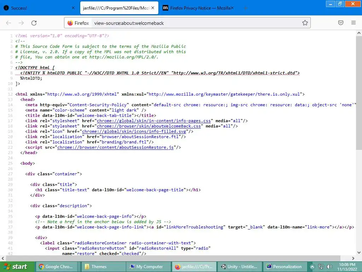Reload the page with the refresh icon

coord(34,23)
